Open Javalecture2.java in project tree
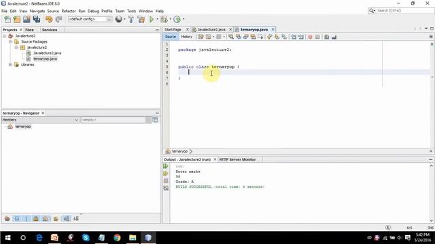Viewport: 435px width, 244px height. [x=47, y=53]
